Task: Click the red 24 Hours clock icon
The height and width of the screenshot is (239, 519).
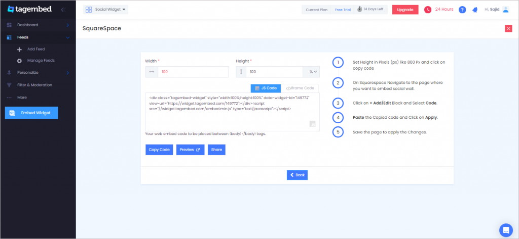Action: (428, 10)
